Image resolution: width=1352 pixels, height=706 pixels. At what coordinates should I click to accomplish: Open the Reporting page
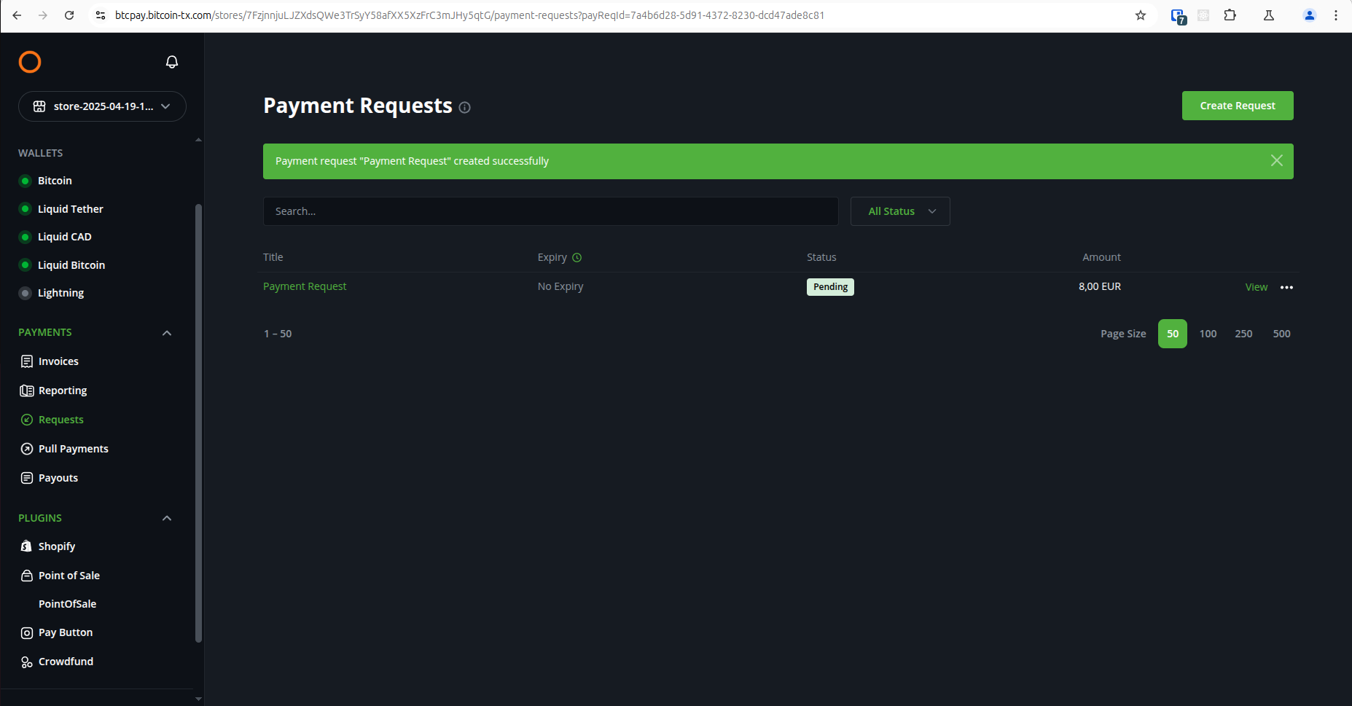[x=63, y=391]
